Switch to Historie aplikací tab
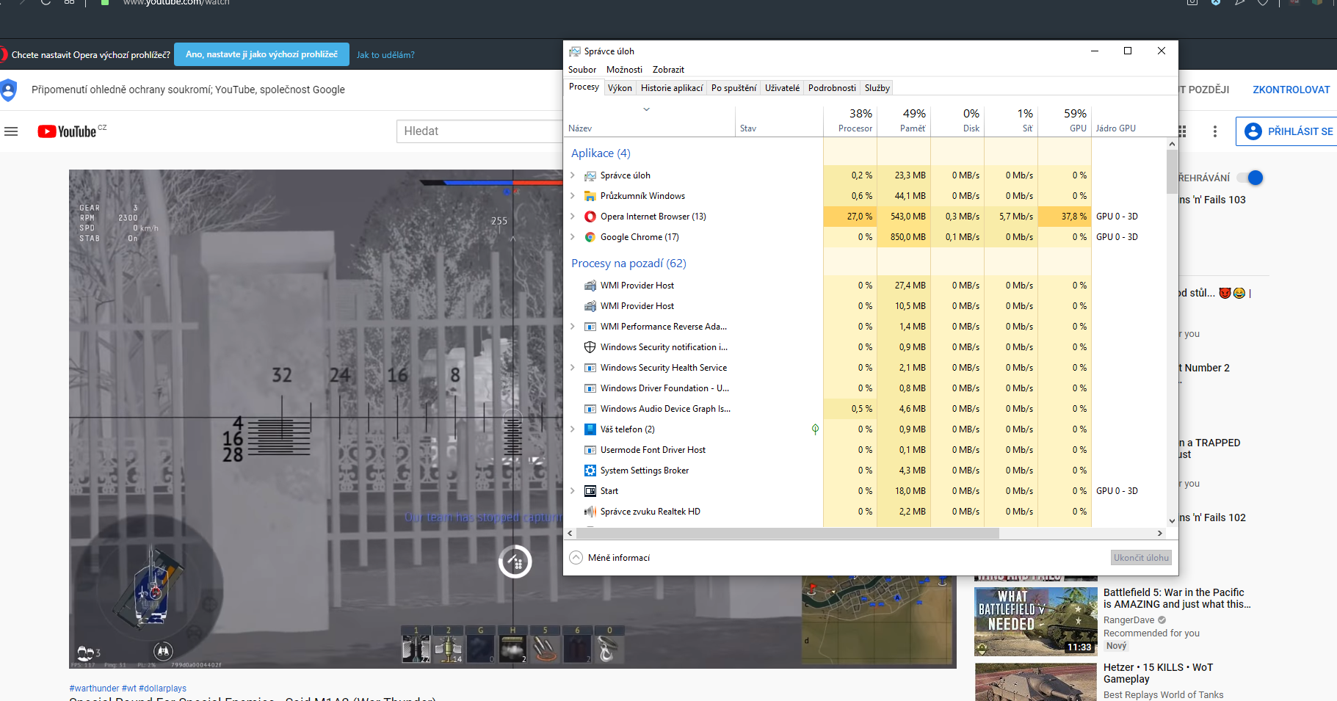Screen dimensions: 1337x701 tap(672, 88)
